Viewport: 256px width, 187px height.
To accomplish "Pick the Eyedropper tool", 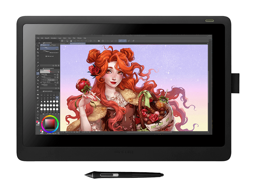I will point(38,66).
